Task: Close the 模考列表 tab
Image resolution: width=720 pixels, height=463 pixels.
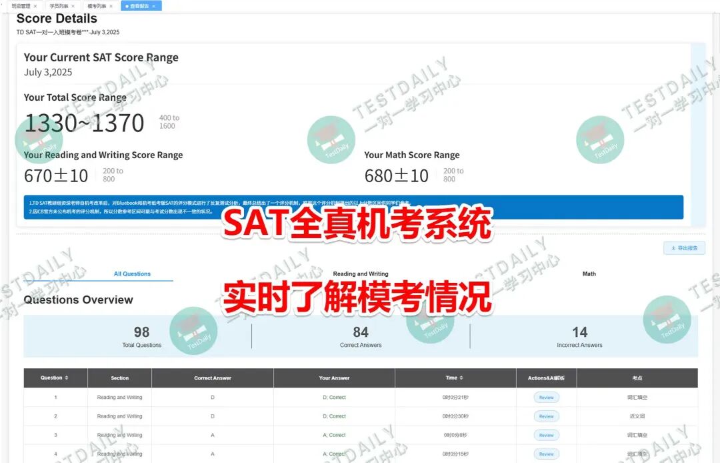Action: [111, 7]
